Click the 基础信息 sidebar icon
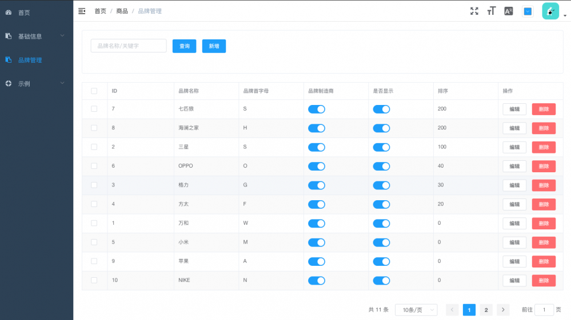The image size is (571, 320). 9,37
